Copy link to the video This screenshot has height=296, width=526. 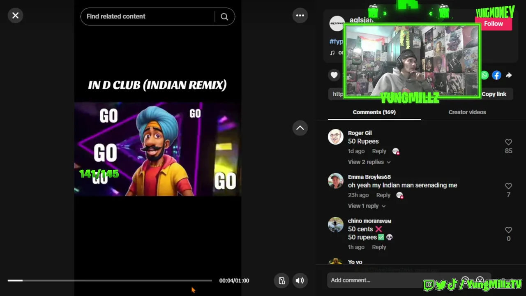point(494,94)
